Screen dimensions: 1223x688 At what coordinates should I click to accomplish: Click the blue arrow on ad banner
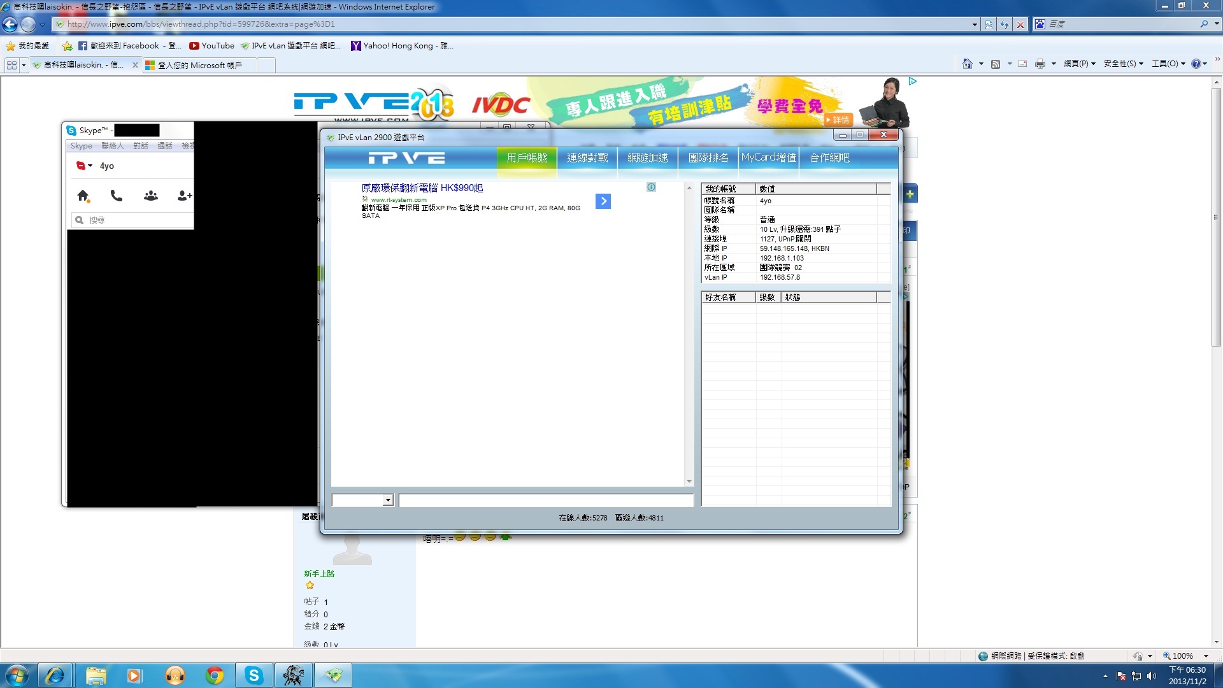point(603,201)
